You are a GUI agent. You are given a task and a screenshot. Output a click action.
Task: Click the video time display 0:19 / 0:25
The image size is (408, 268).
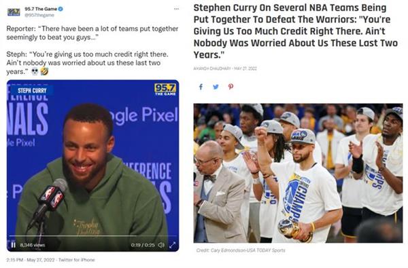(143, 245)
